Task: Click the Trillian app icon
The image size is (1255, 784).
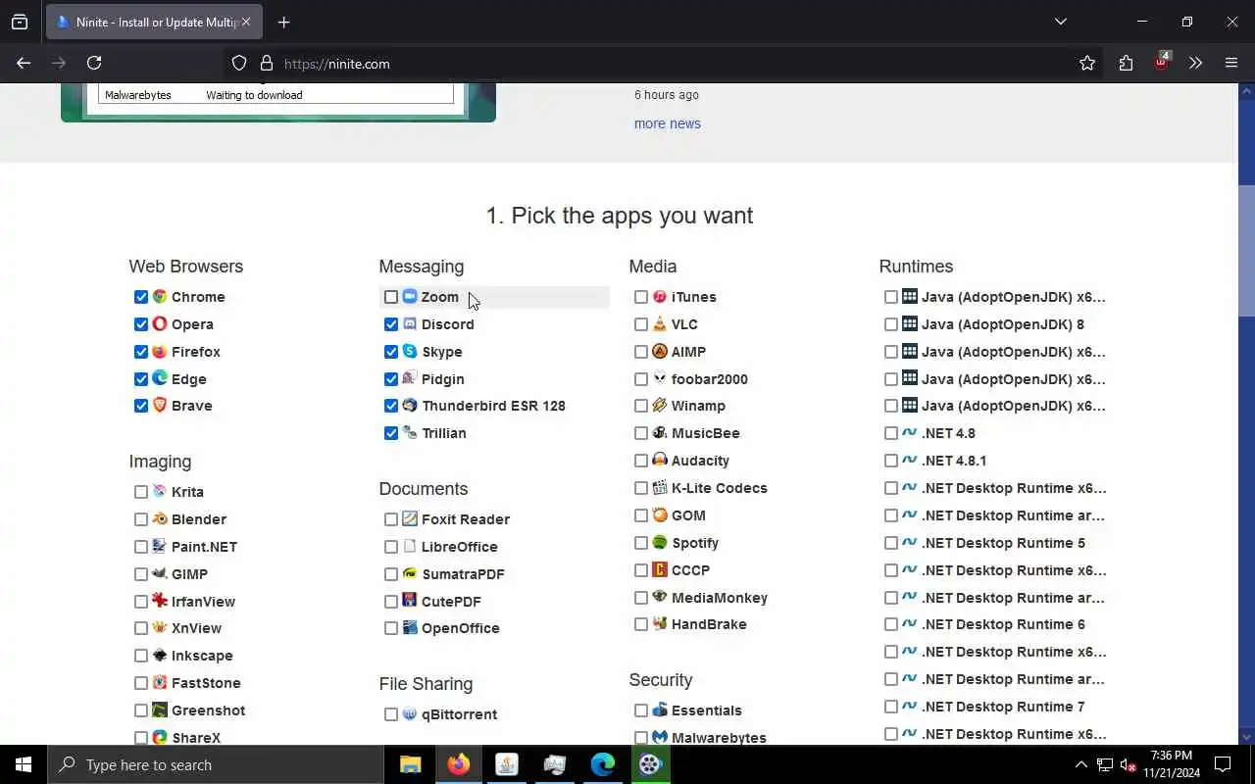Action: coord(410,432)
